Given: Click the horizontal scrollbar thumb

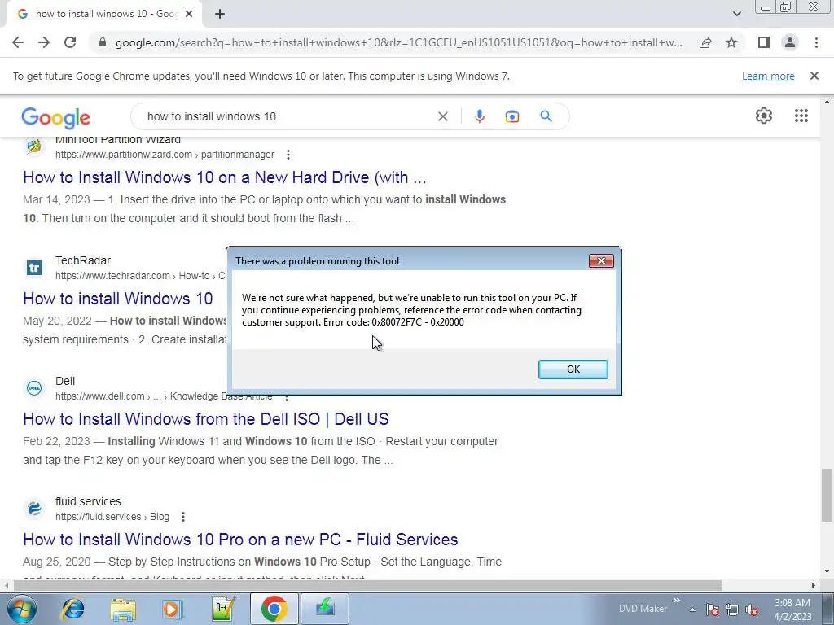Looking at the screenshot, I should point(367,585).
